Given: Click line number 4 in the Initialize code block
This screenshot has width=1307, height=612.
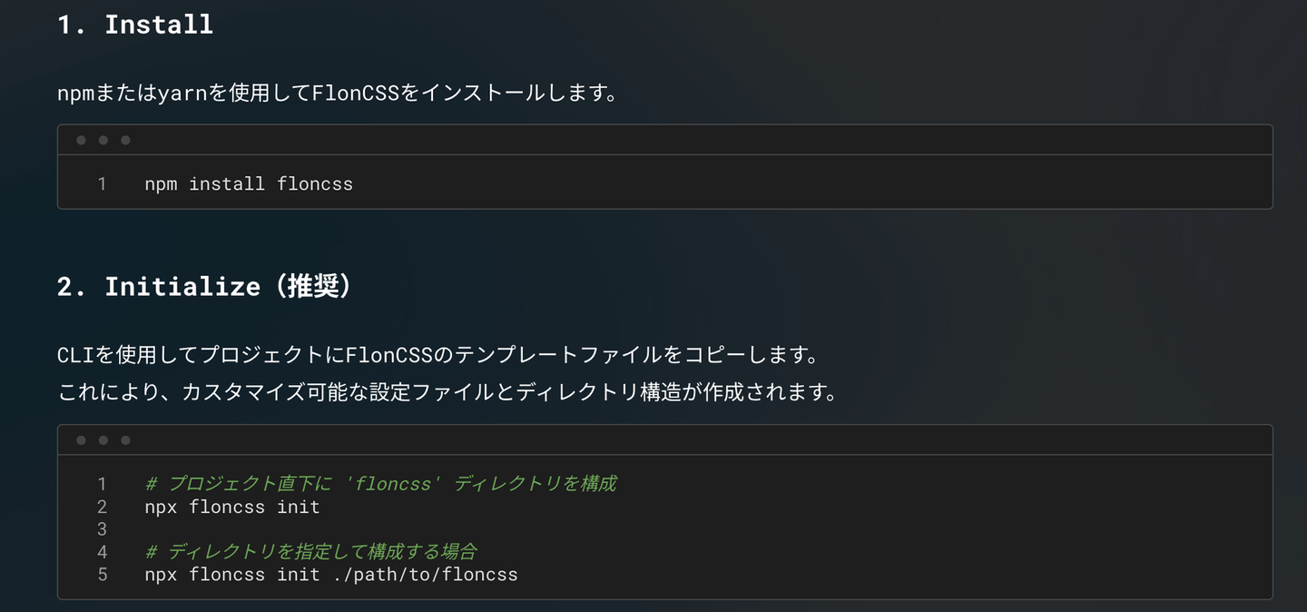Looking at the screenshot, I should (102, 552).
